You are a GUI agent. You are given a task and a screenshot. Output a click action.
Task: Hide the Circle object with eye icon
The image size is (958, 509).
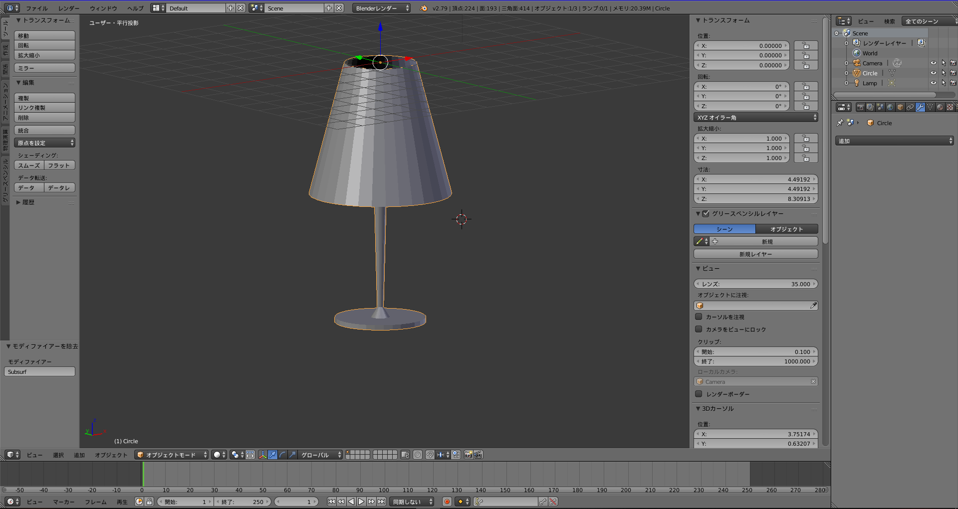point(933,73)
